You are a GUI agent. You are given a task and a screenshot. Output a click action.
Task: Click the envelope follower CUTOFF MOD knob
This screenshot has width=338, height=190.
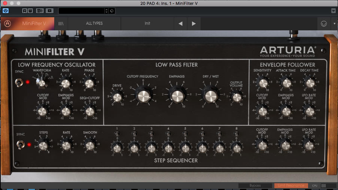[262, 111]
